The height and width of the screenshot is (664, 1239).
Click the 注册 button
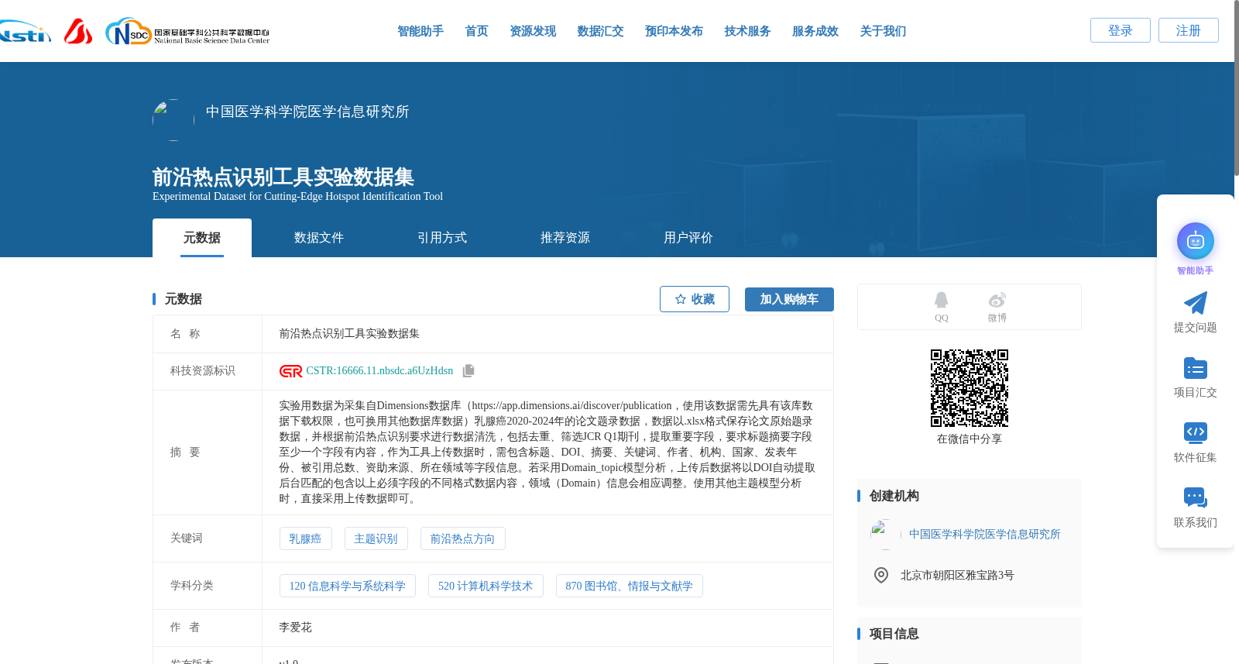point(1189,30)
